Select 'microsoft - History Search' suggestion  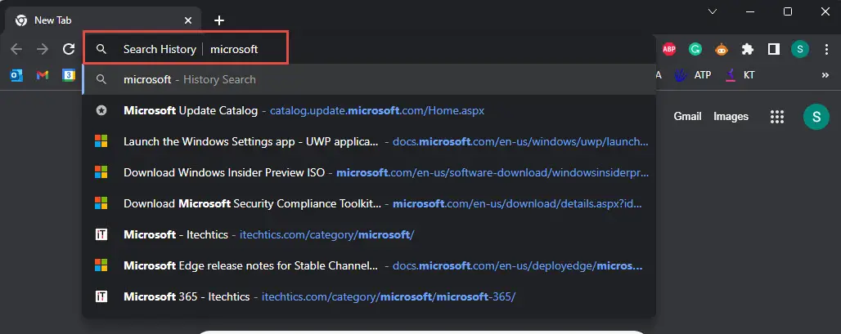[369, 79]
